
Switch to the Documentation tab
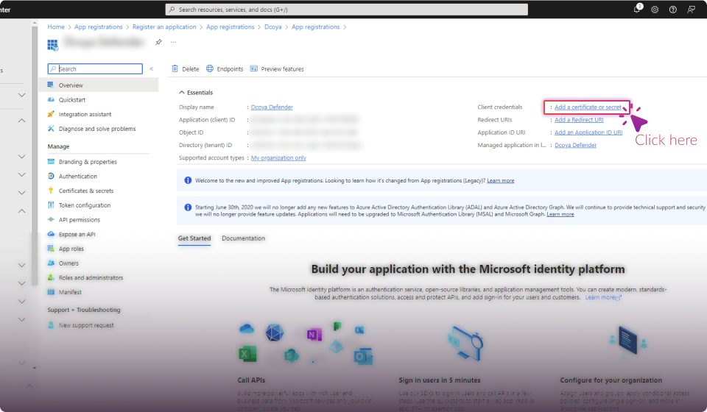pyautogui.click(x=243, y=238)
